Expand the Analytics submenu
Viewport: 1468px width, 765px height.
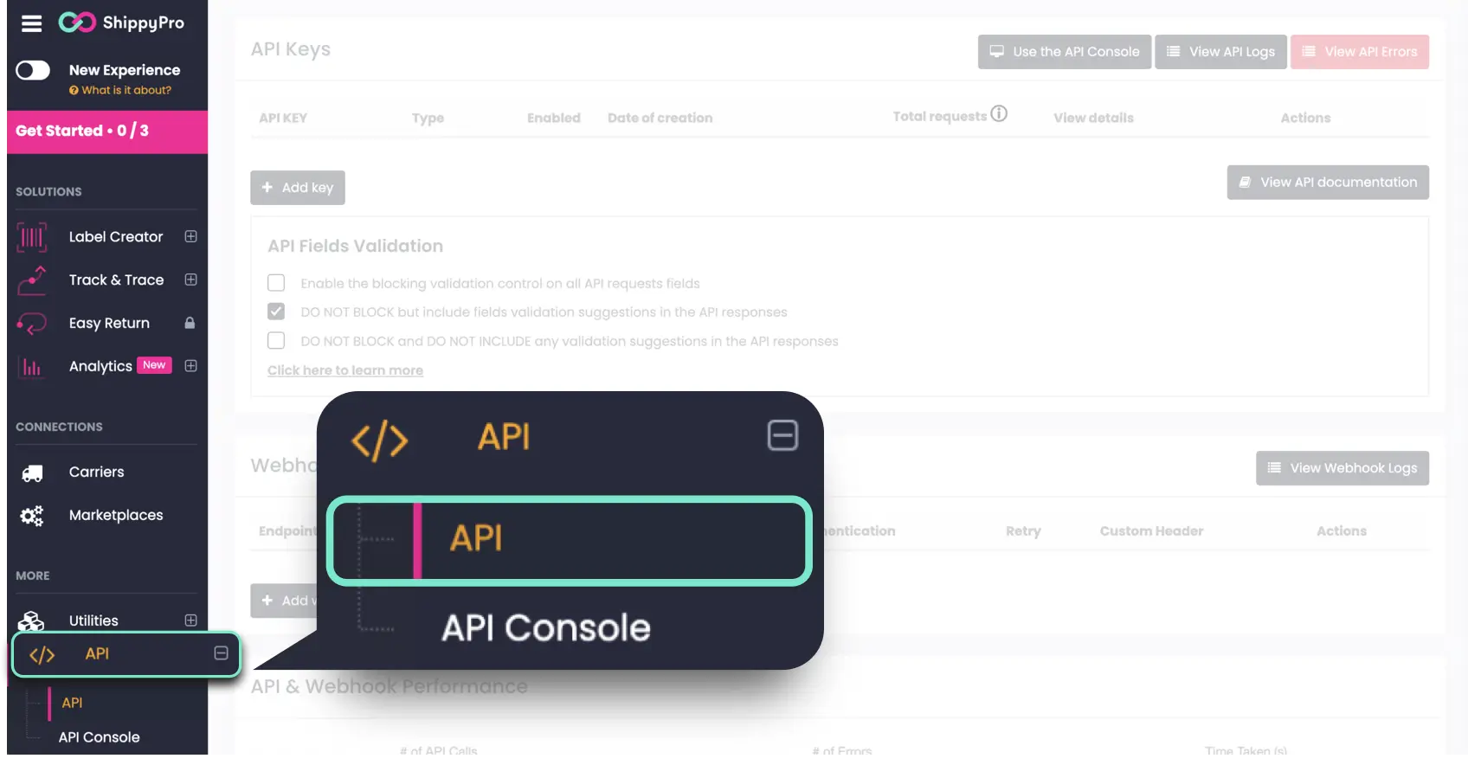[x=190, y=366]
